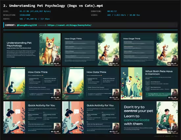This screenshot has height=140, width=181.
Task: Open the thumbnail stamped 00:02:47
Action: [x=149, y=118]
